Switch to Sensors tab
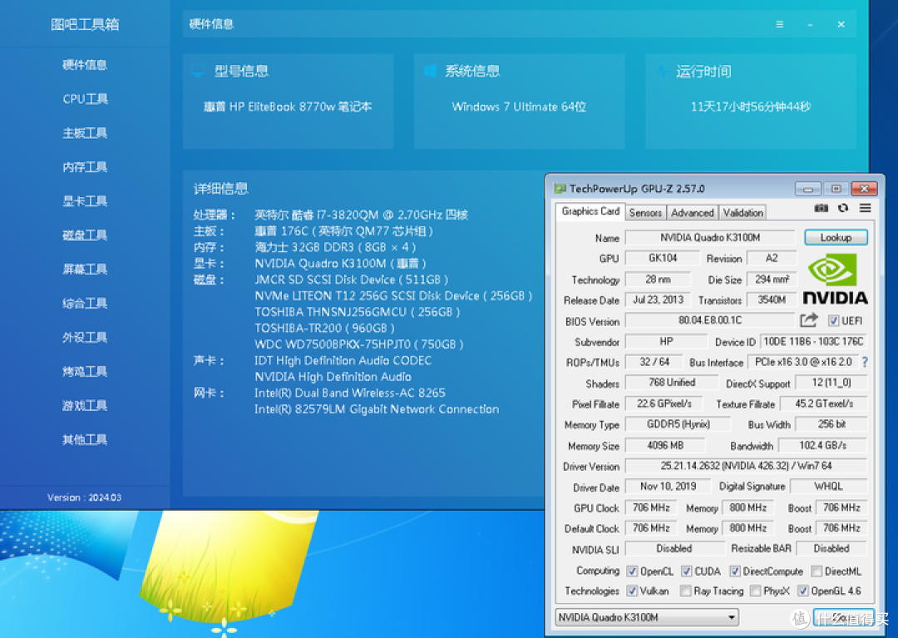 [645, 212]
